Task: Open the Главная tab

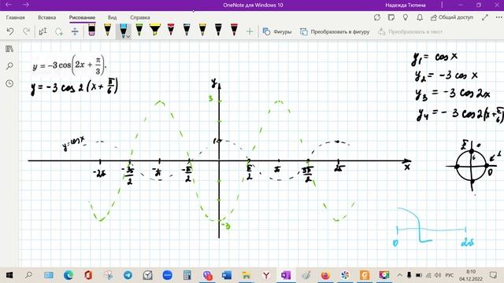Action: 15,17
